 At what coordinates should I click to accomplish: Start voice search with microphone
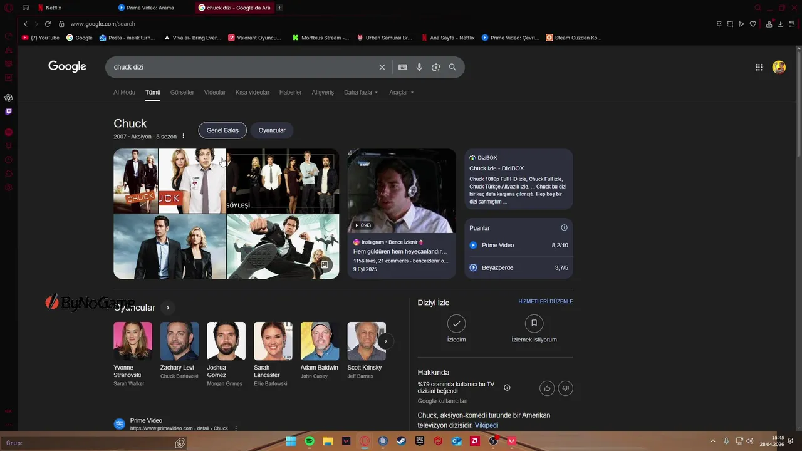click(419, 67)
